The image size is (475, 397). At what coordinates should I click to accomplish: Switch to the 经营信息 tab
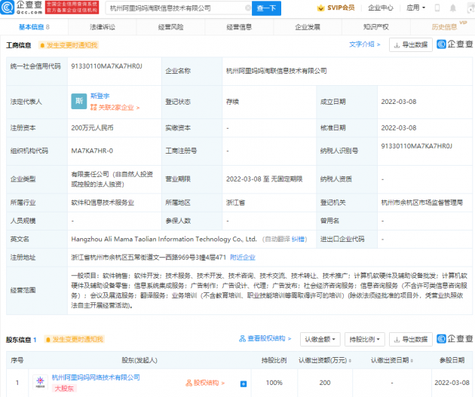pyautogui.click(x=239, y=27)
